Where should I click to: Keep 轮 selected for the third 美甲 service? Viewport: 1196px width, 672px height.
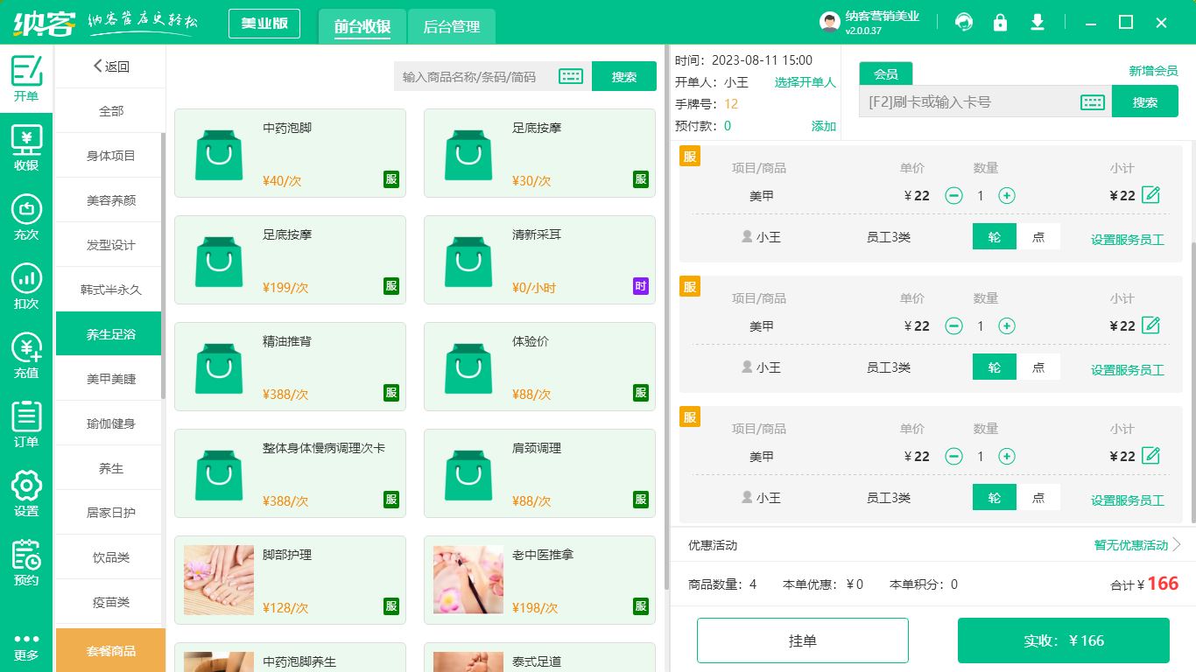coord(994,496)
